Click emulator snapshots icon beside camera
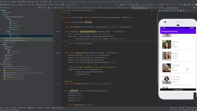The height and width of the screenshot is (111, 197). (x=183, y=11)
